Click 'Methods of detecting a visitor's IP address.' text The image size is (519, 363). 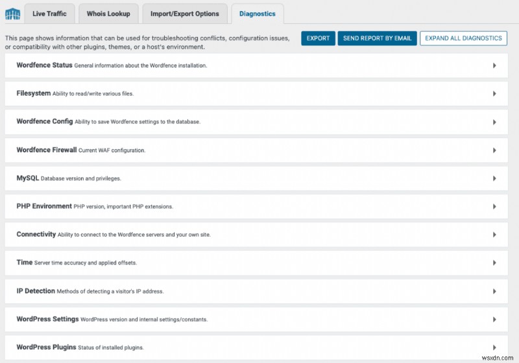110,291
